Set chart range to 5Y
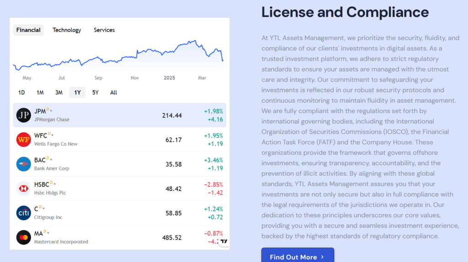Viewport: 468px width, 262px height. [x=95, y=93]
